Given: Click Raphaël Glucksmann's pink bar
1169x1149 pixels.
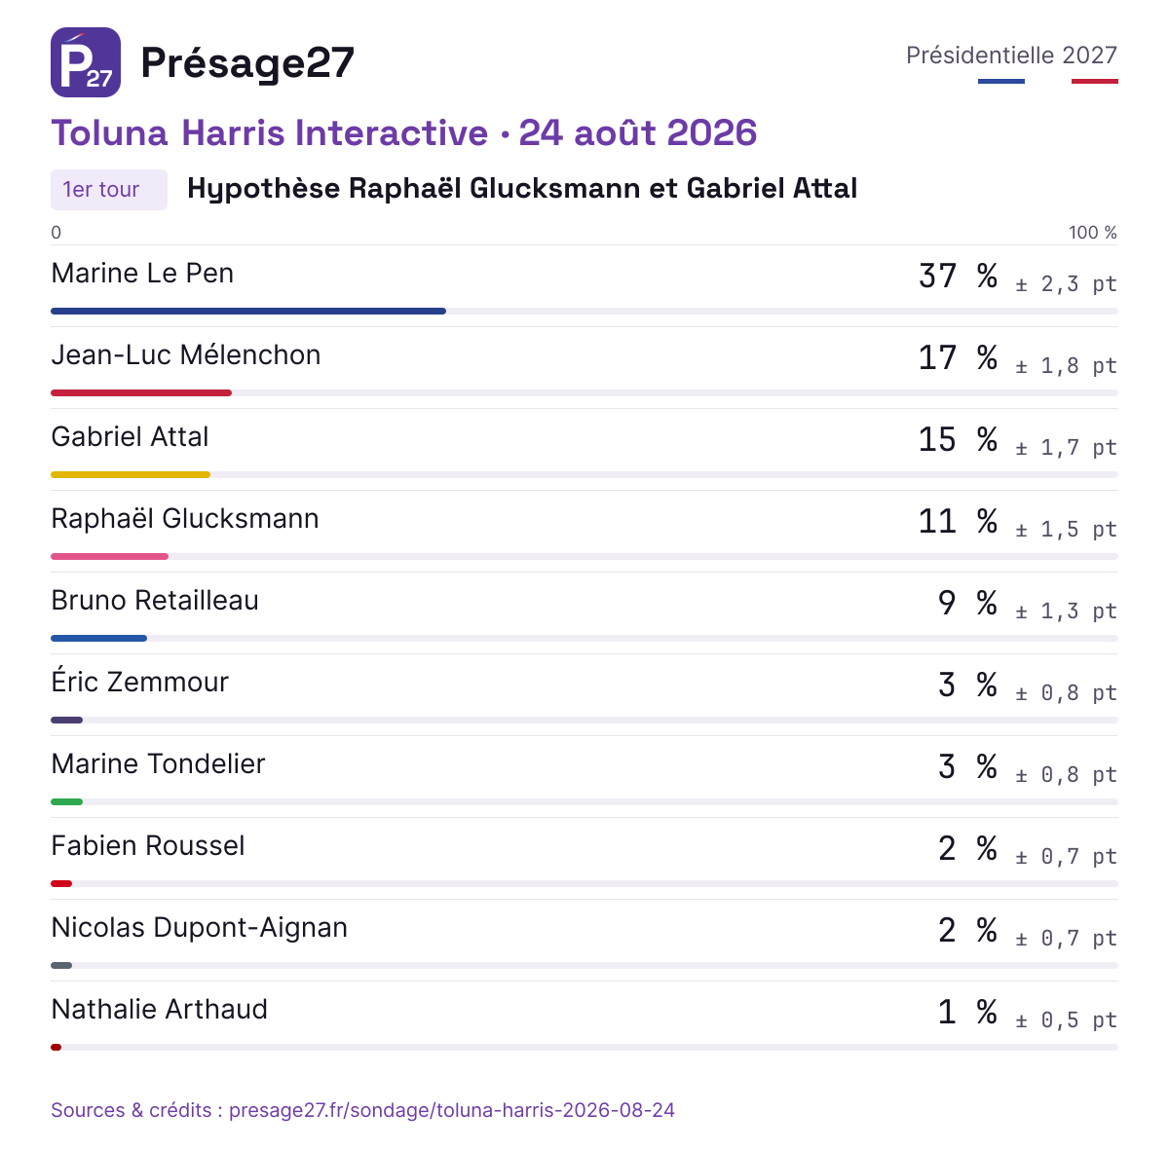Looking at the screenshot, I should click(109, 556).
